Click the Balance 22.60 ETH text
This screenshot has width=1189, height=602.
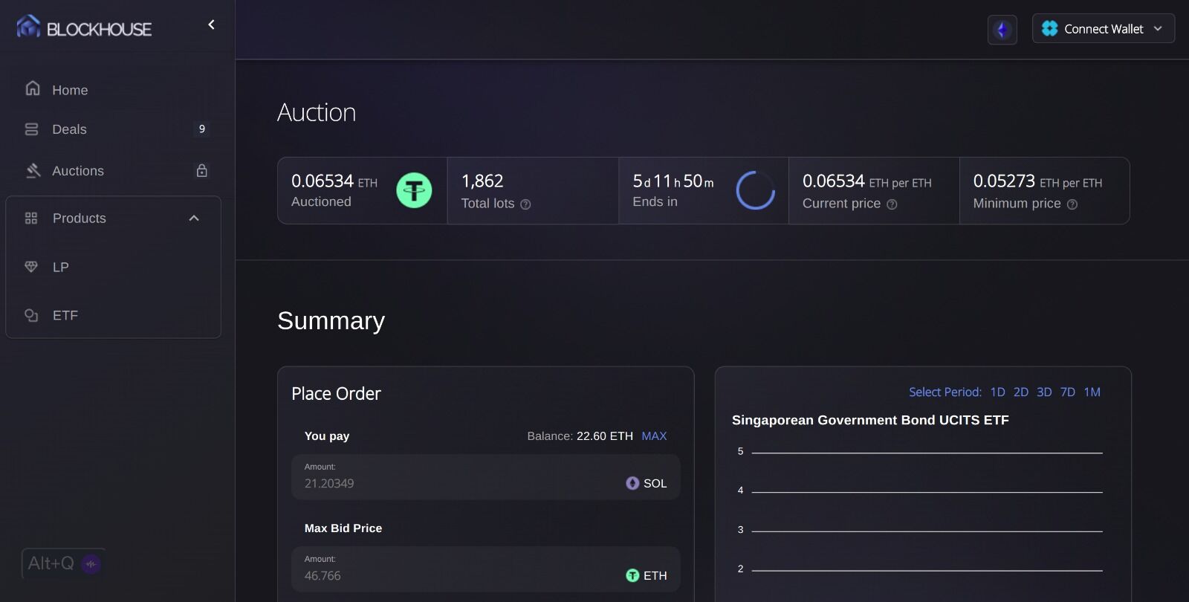coord(580,436)
